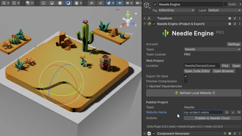Open the scene effects dropdown arrow
This screenshot has height=136, width=242.
pos(113,3)
